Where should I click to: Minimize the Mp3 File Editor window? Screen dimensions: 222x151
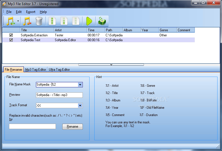coord(196,3)
